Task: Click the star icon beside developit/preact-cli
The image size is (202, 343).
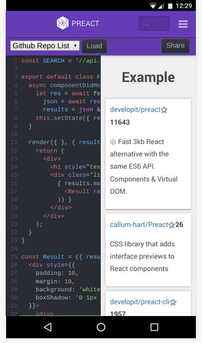Action: 173,302
